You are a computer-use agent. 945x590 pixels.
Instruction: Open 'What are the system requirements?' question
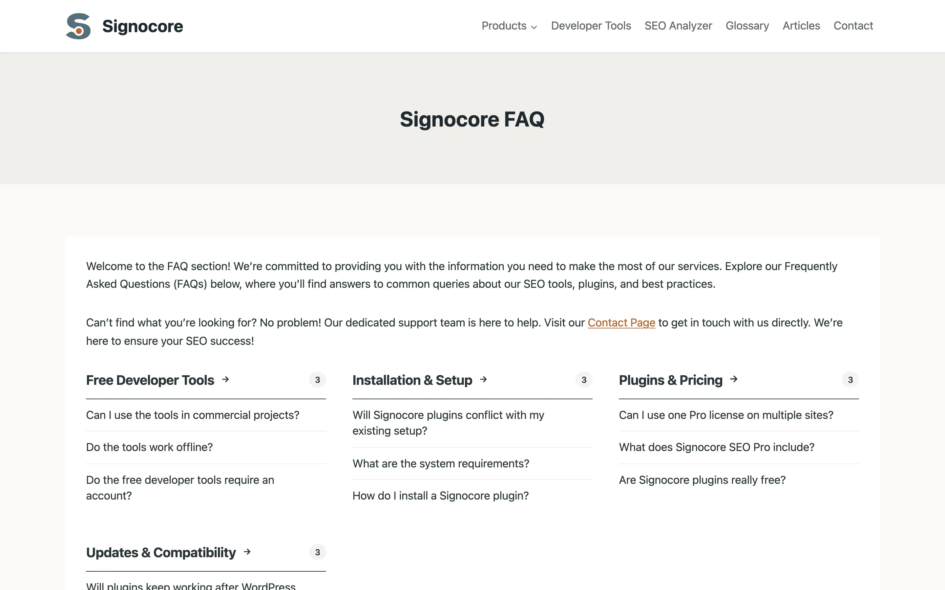click(440, 463)
